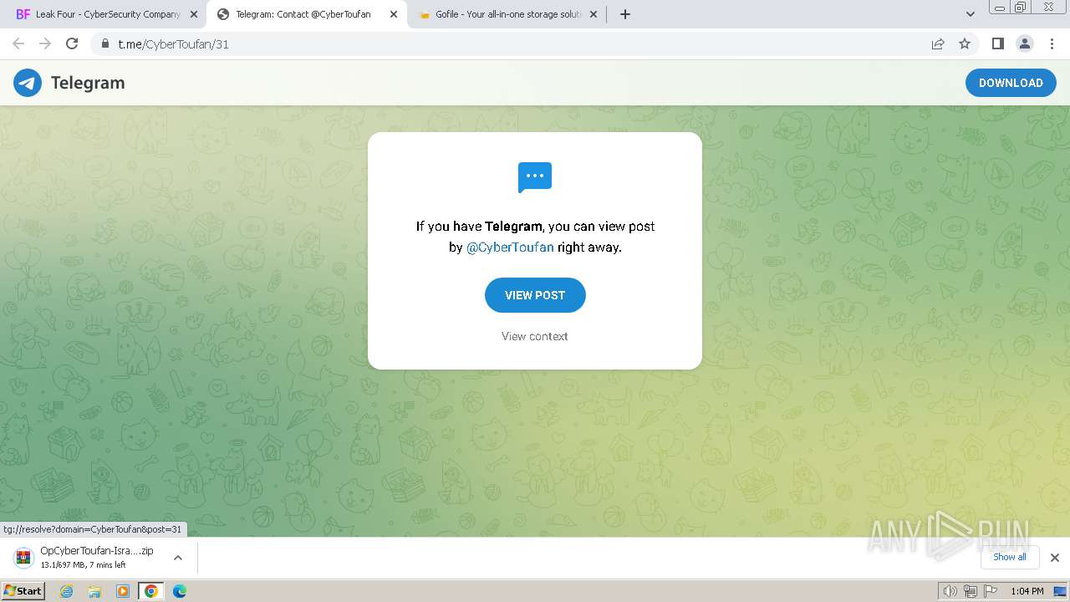Close the Telegram Contact tab
This screenshot has height=602, width=1070.
pos(394,14)
